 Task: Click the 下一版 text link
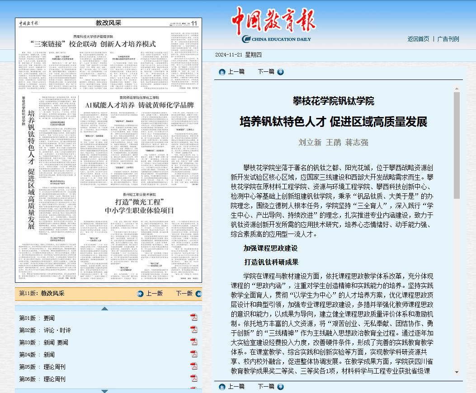(184, 294)
